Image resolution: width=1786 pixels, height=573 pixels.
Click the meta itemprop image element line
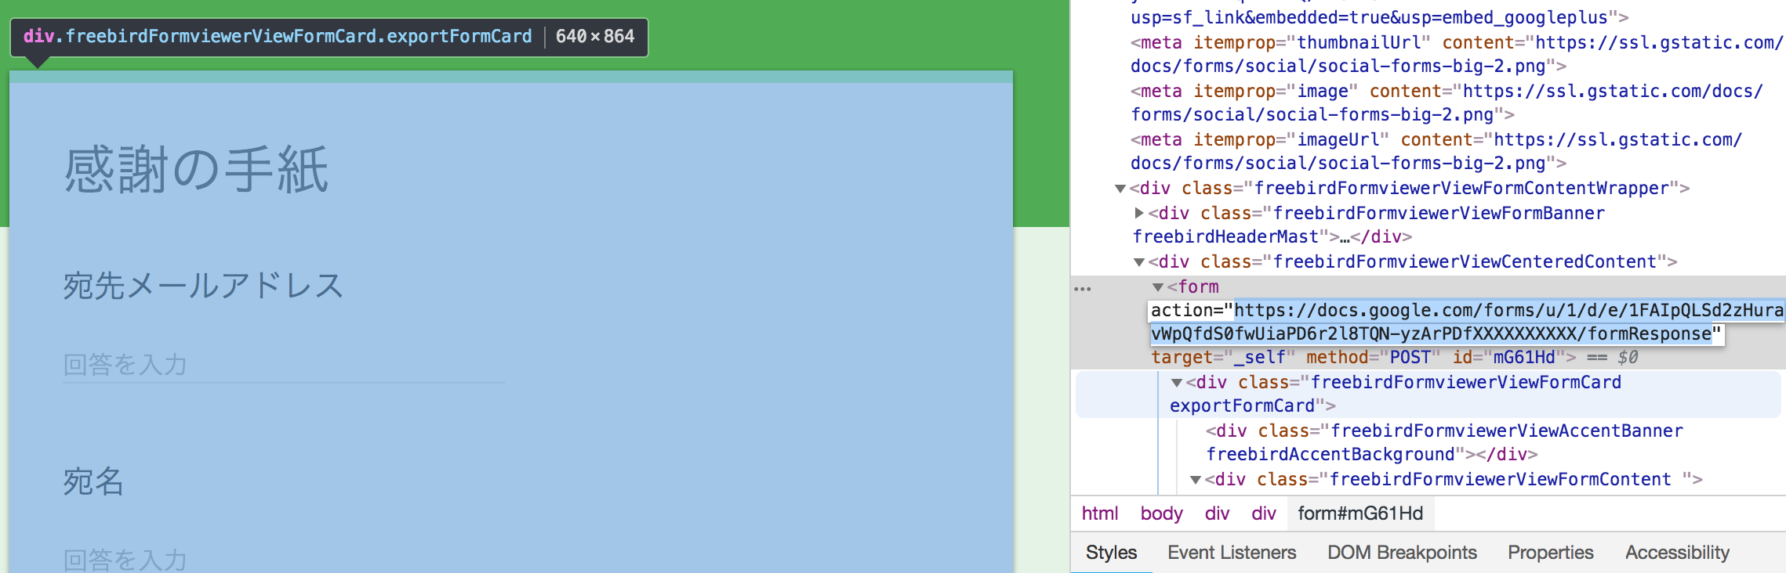click(1447, 103)
